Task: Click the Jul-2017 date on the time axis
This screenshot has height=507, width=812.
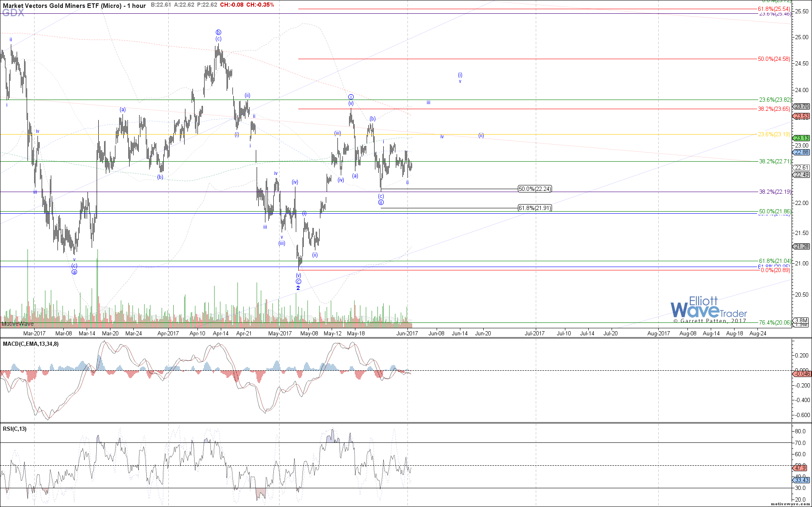Action: [535, 333]
